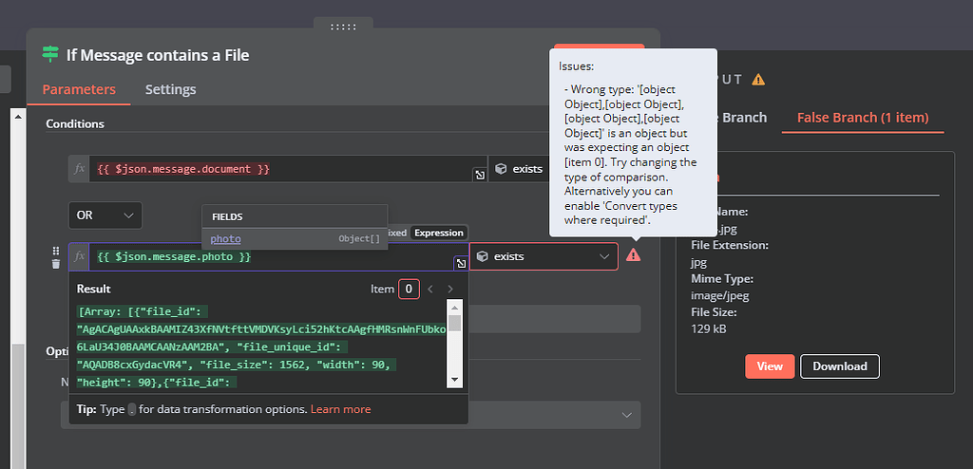Open the OR combinator dropdown
The height and width of the screenshot is (469, 973).
(105, 216)
